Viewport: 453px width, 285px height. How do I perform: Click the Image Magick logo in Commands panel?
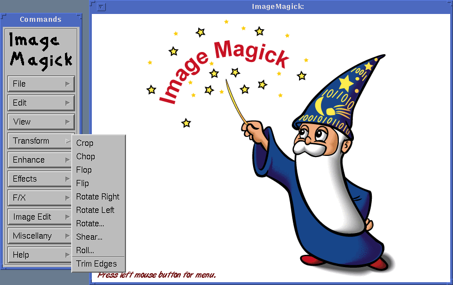41,50
